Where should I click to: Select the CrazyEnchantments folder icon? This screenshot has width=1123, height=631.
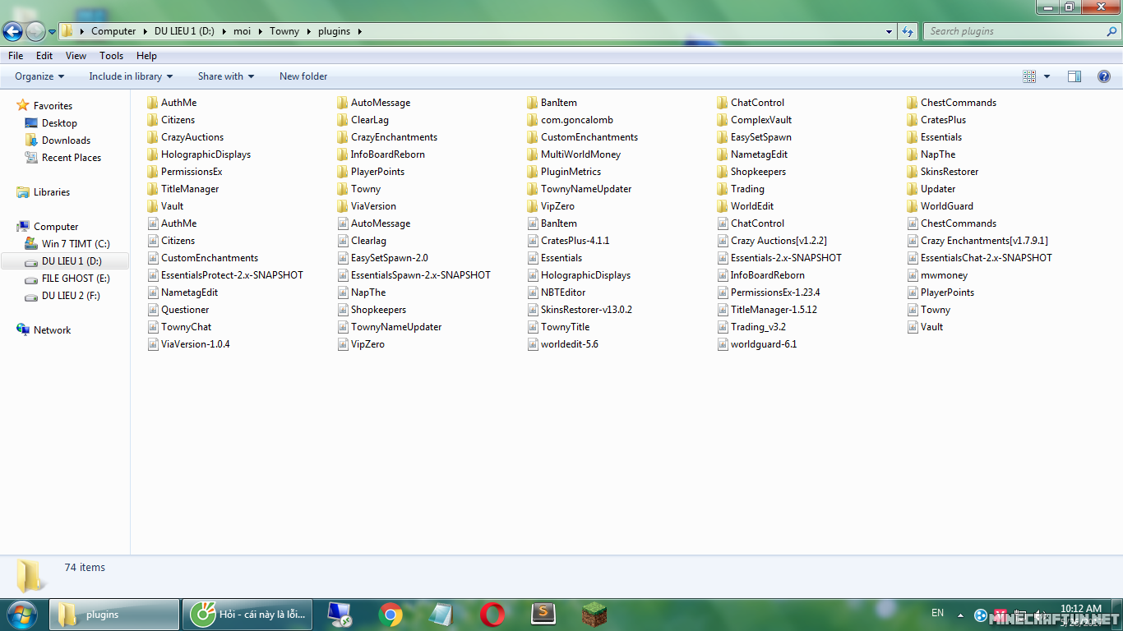pos(343,137)
